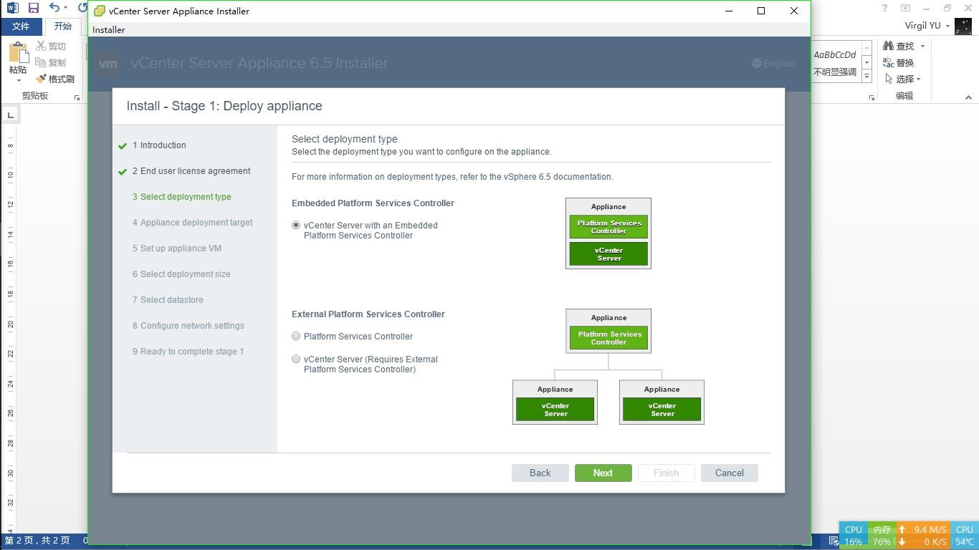The image size is (979, 550).
Task: Click the 替换 replace command in Word
Action: 899,62
